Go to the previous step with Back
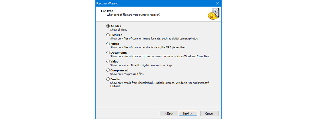This screenshot has width=317, height=119. 169,113
